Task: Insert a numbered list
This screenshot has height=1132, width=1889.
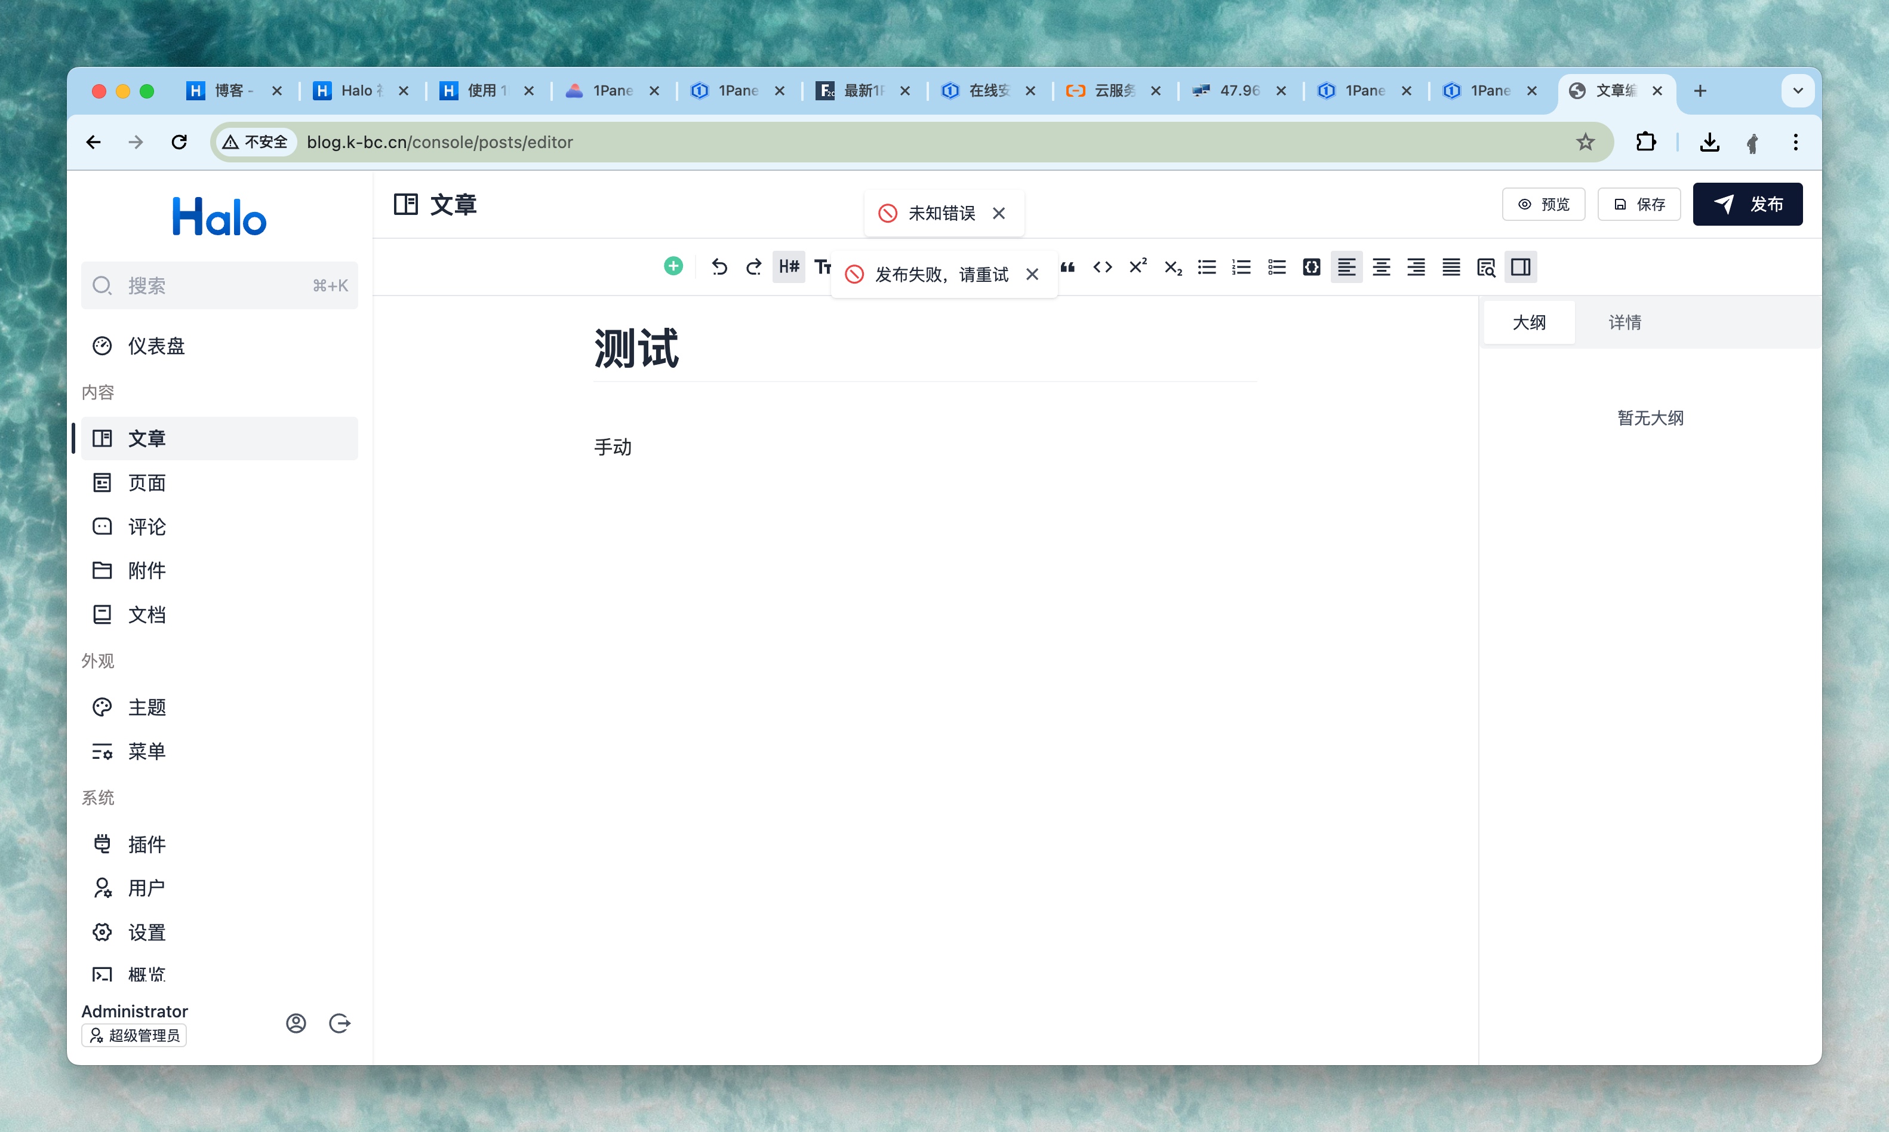Action: coord(1242,267)
